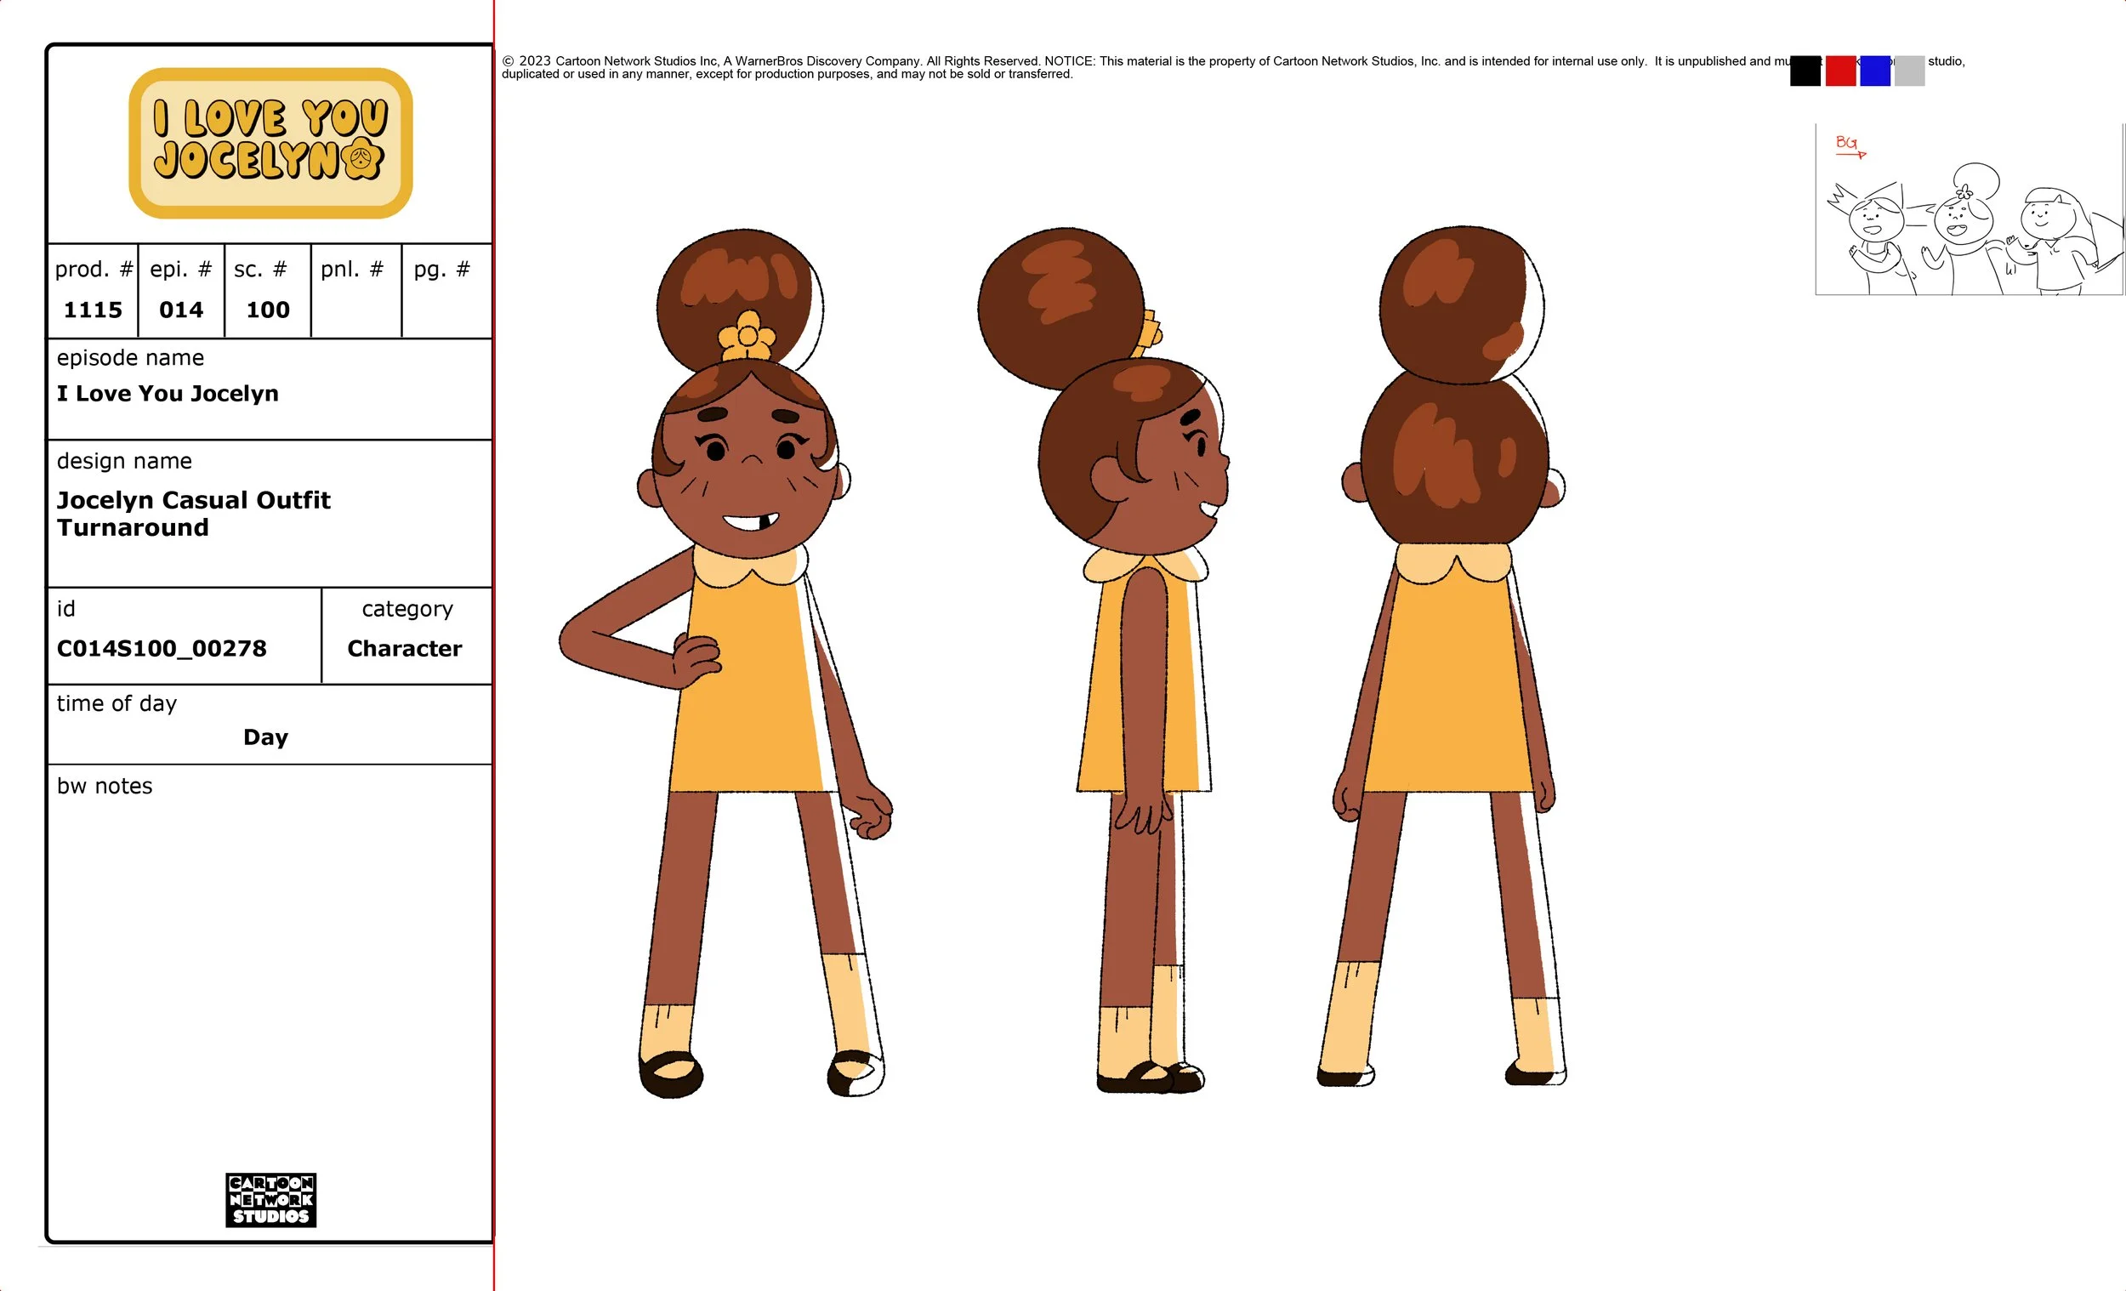This screenshot has height=1291, width=2126.
Task: Click the time of day value 'Day'
Action: (265, 737)
